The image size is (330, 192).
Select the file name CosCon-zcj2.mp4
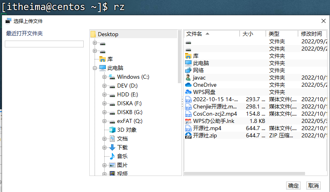click(x=215, y=114)
